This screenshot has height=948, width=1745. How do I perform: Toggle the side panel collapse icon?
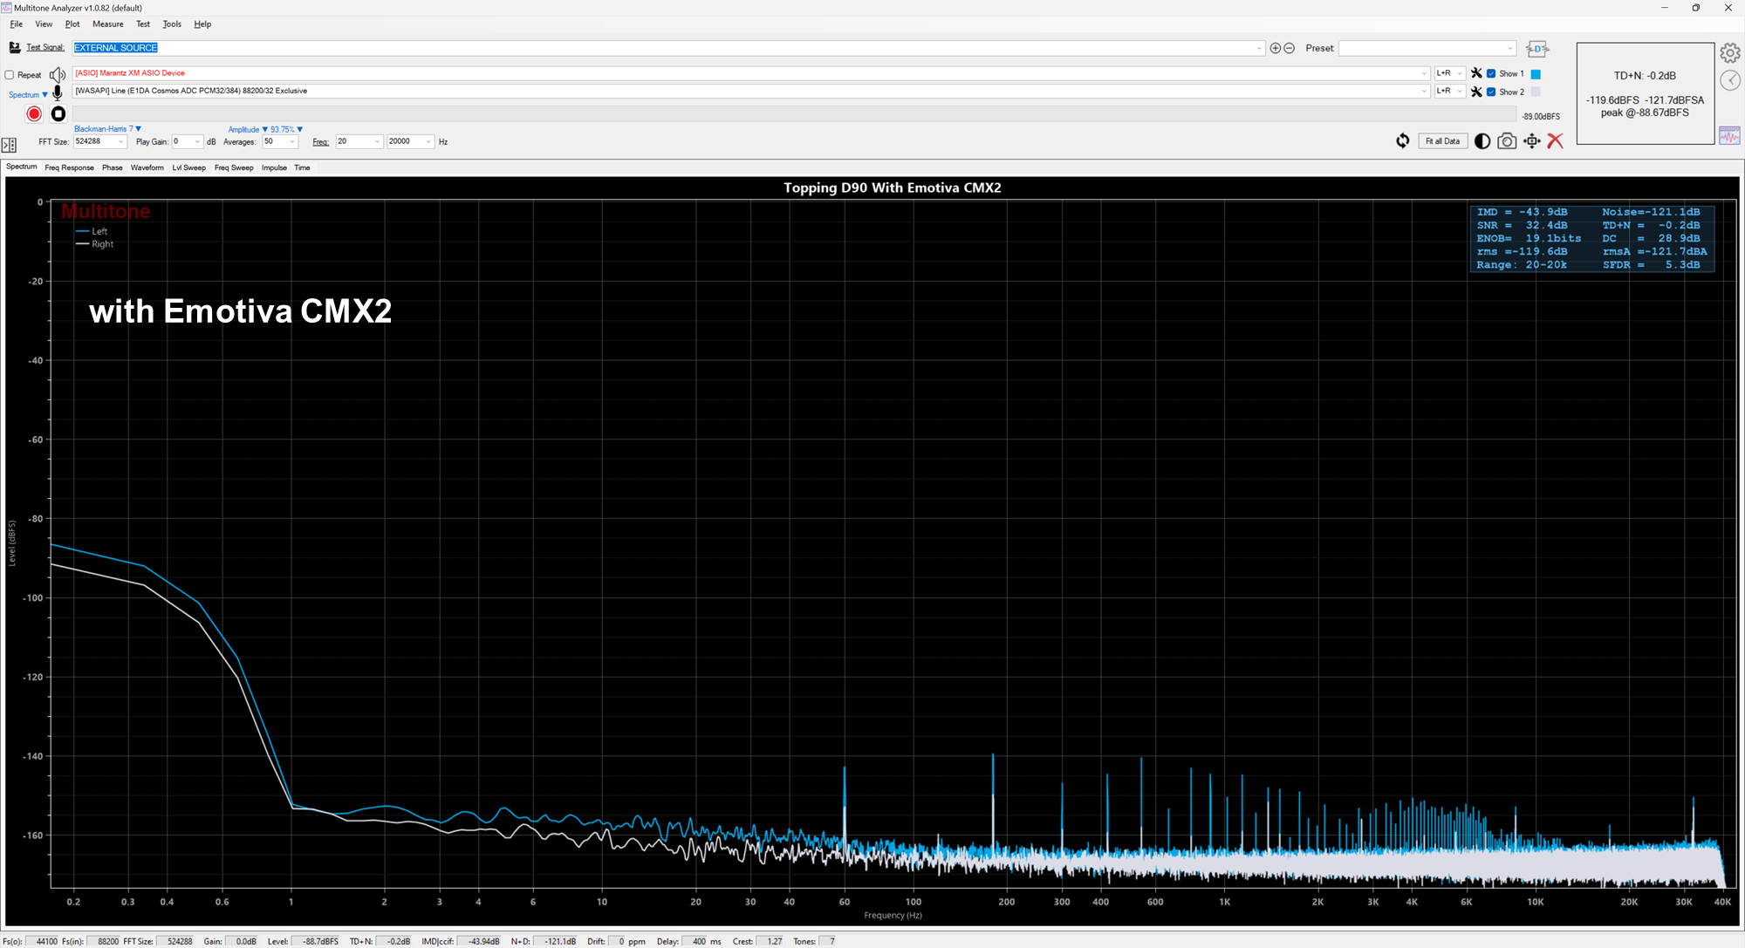[10, 145]
